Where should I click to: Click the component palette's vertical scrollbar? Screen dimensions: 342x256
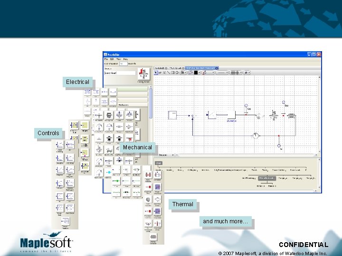[x=151, y=103]
